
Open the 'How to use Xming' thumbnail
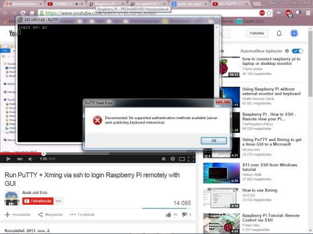click(222, 198)
